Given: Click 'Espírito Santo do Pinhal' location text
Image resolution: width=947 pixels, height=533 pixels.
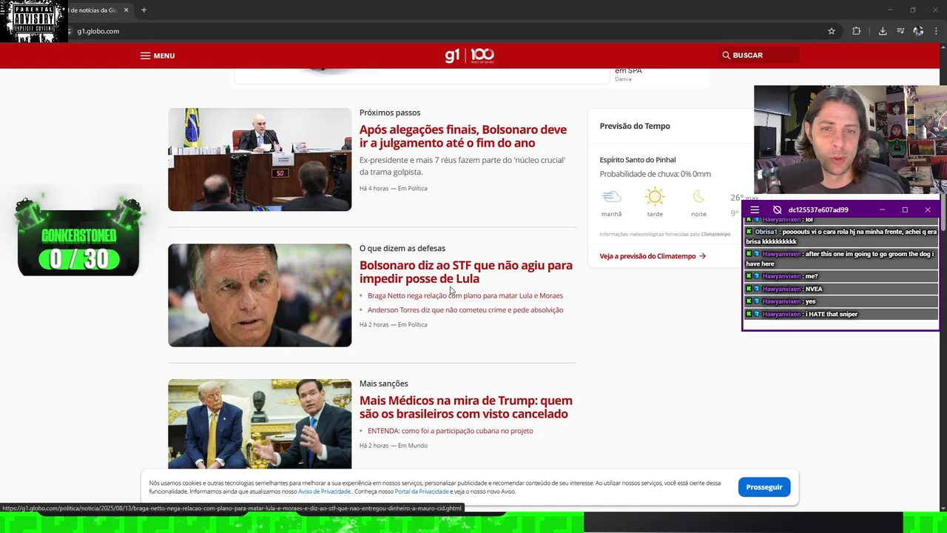Looking at the screenshot, I should pos(638,160).
